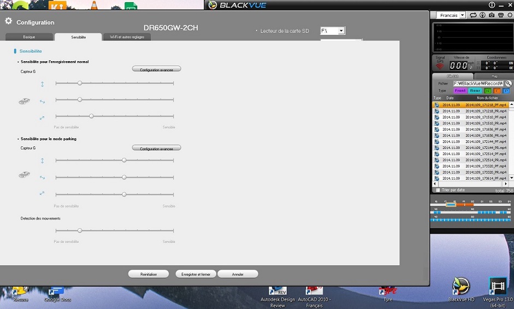Filter recordings by Front camera
Image resolution: width=514 pixels, height=309 pixels.
(460, 91)
